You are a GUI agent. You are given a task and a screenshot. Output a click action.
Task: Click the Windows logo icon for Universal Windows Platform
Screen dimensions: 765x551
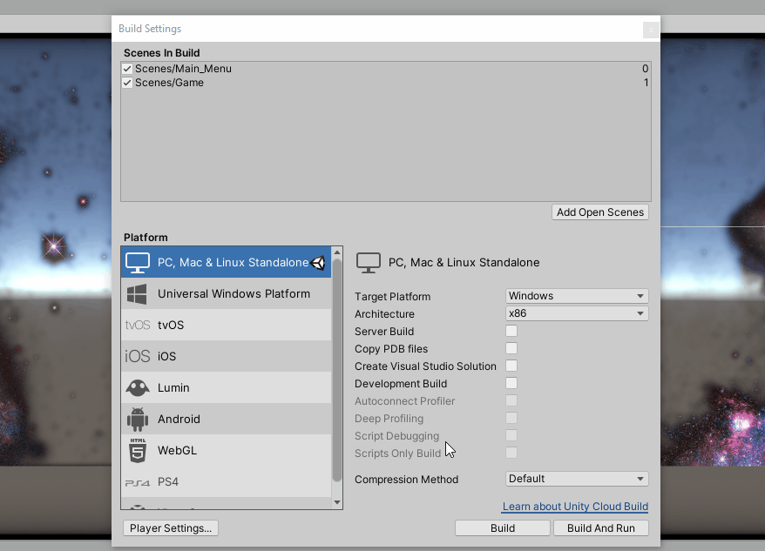(x=137, y=294)
